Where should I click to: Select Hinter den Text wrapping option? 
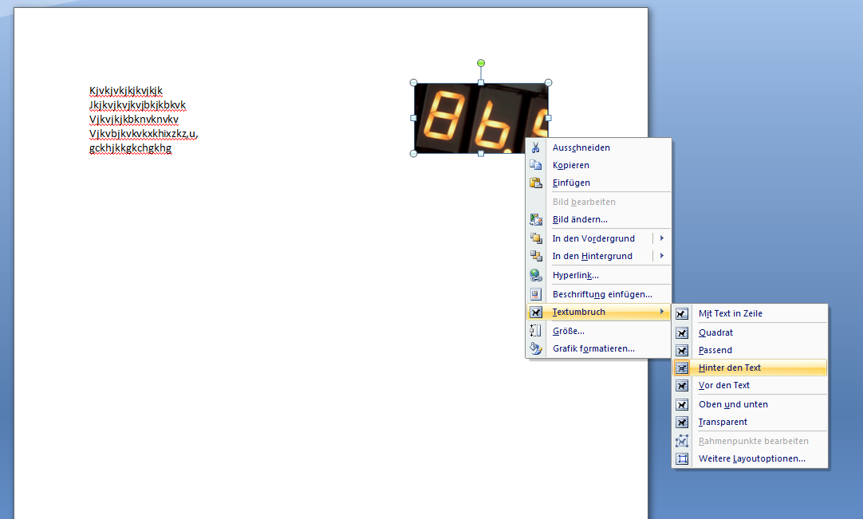click(x=729, y=368)
